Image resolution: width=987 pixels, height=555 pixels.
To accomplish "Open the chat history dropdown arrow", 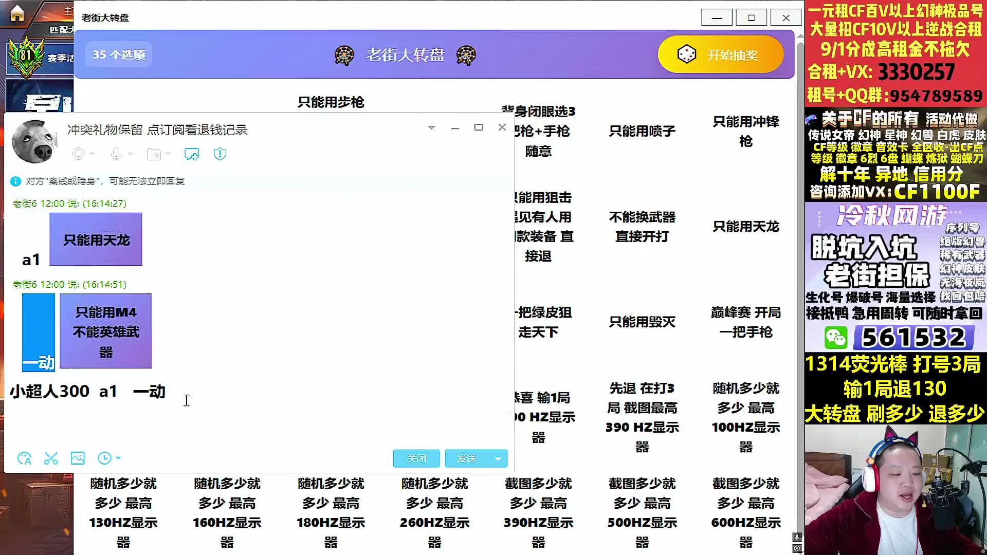I will coord(118,458).
